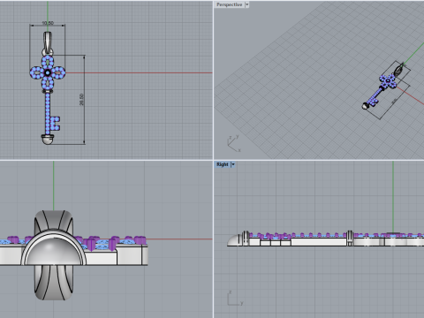Click the Right viewport title label
Image resolution: width=424 pixels, height=318 pixels.
click(223, 164)
